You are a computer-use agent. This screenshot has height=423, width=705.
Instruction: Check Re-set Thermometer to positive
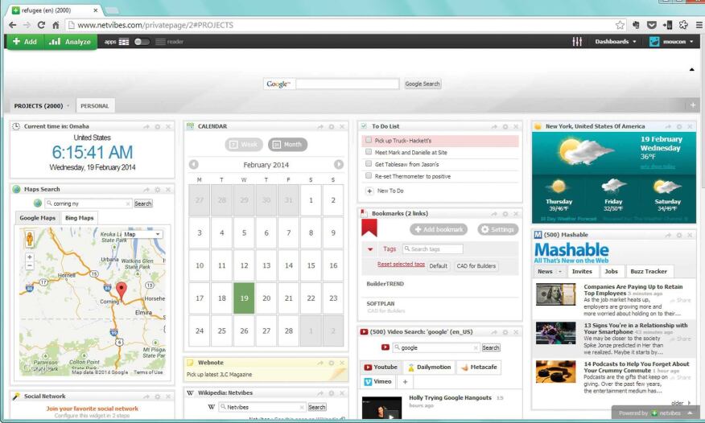pyautogui.click(x=369, y=175)
